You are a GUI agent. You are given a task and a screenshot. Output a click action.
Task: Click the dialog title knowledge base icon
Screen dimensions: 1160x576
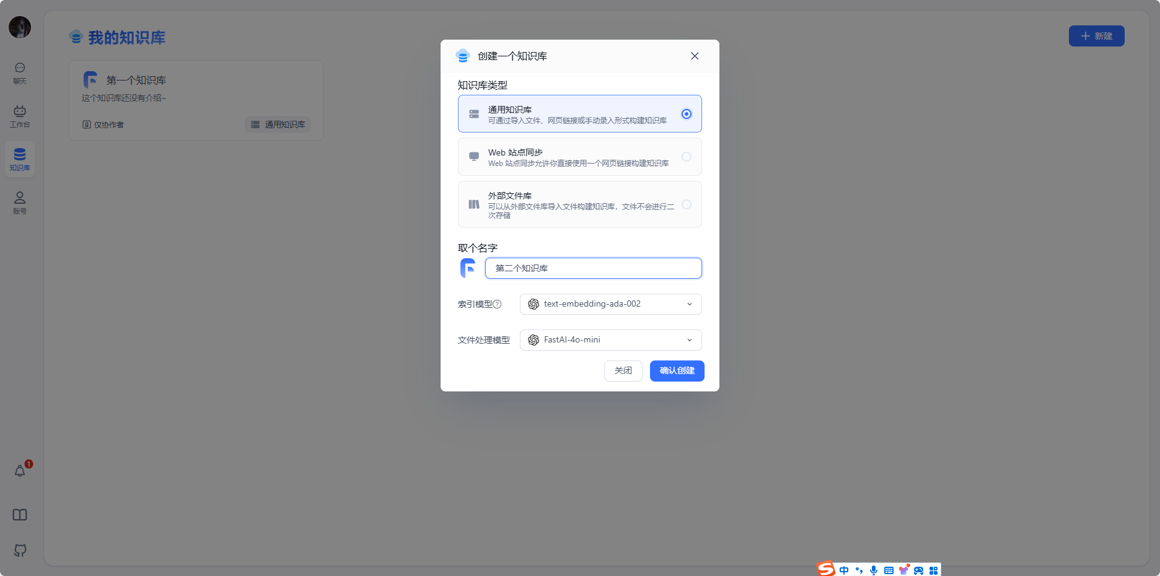pos(463,56)
